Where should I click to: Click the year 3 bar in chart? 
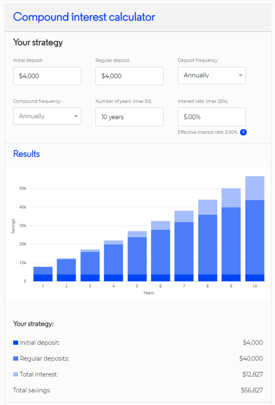click(x=90, y=265)
